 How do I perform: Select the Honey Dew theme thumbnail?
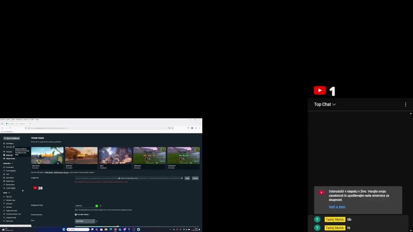[184, 156]
